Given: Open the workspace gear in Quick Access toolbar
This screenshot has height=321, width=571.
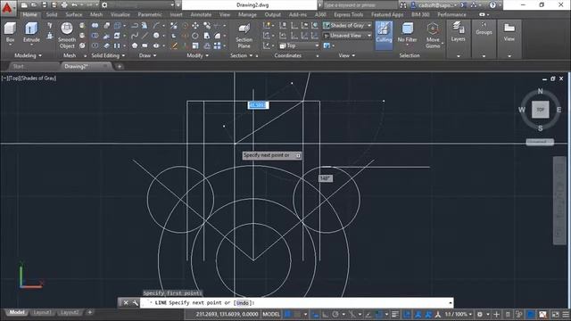Looking at the screenshot, I should coord(104,4).
